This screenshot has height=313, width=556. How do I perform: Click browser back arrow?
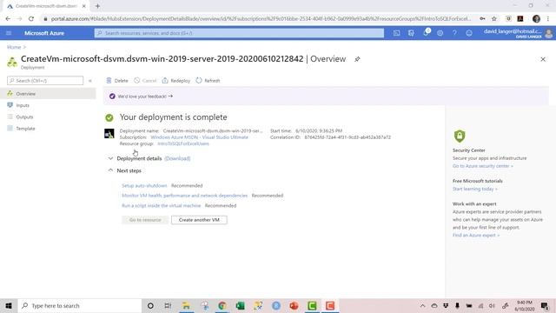[8, 19]
